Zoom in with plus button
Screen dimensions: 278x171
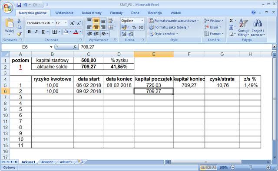(268, 167)
